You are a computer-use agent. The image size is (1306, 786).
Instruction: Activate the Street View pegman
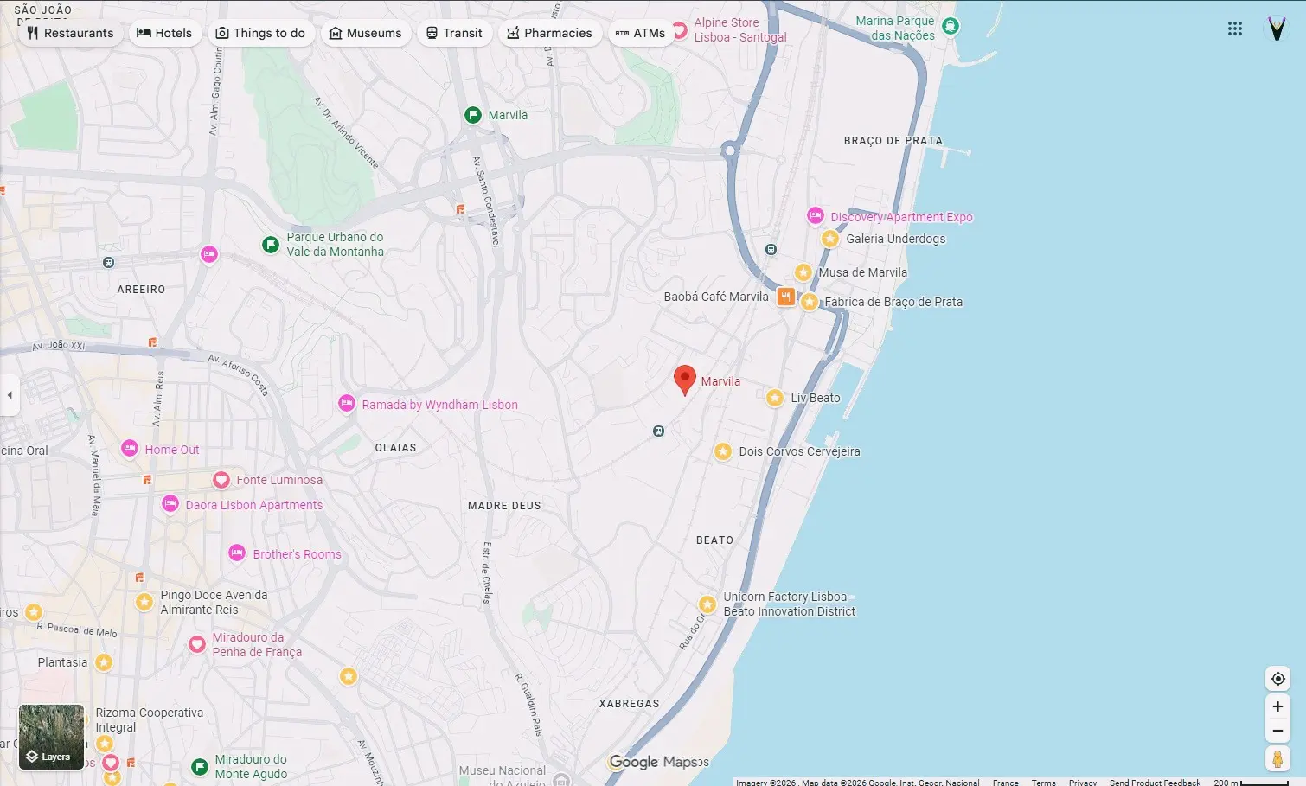tap(1277, 759)
